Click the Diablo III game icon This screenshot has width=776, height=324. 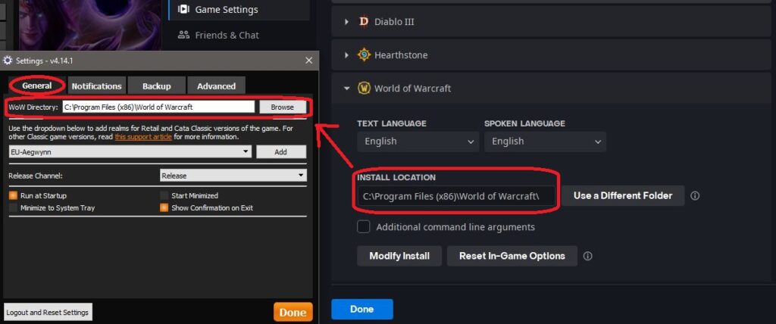tap(364, 22)
